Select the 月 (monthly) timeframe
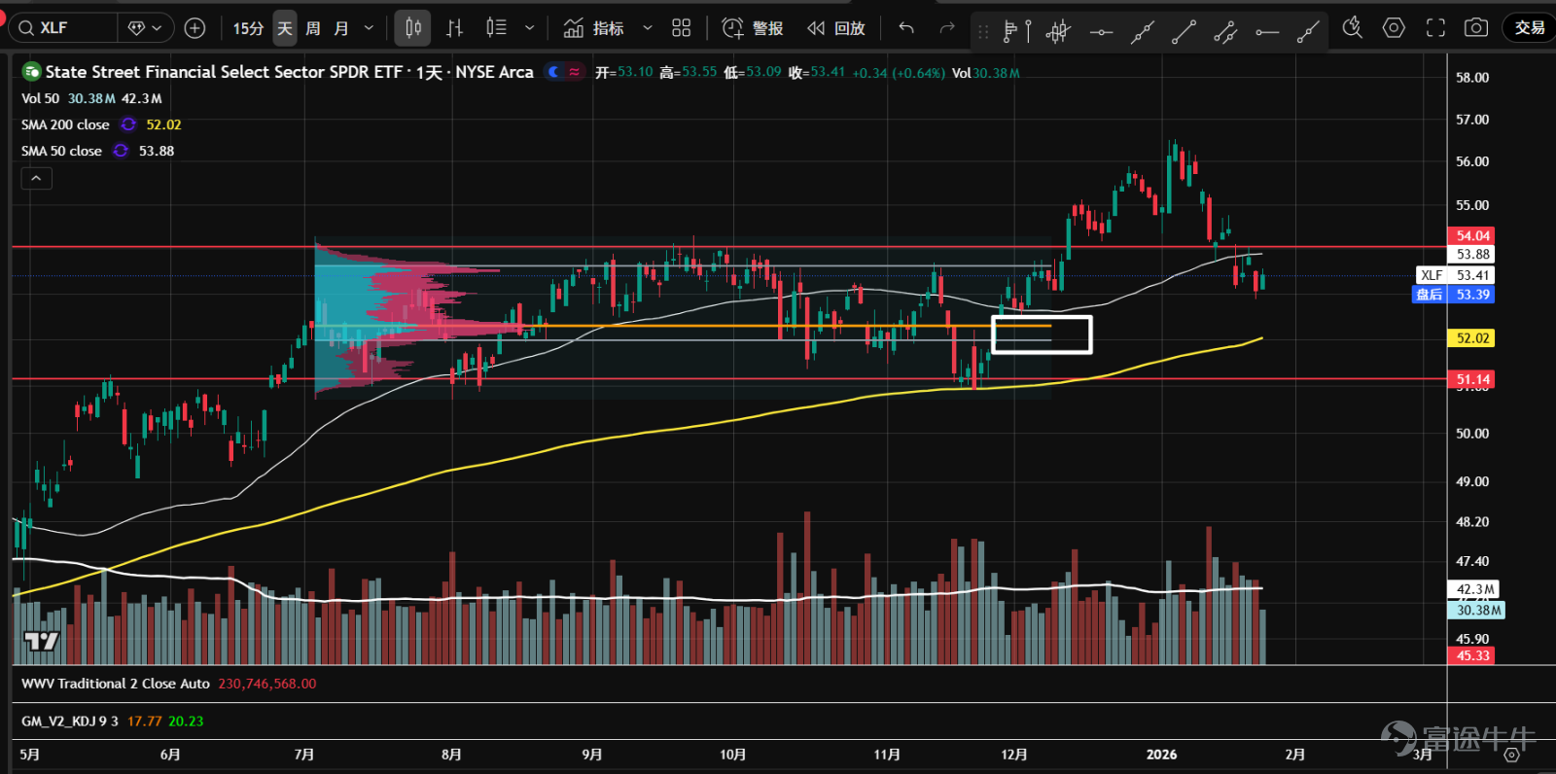Image resolution: width=1556 pixels, height=774 pixels. 341,28
